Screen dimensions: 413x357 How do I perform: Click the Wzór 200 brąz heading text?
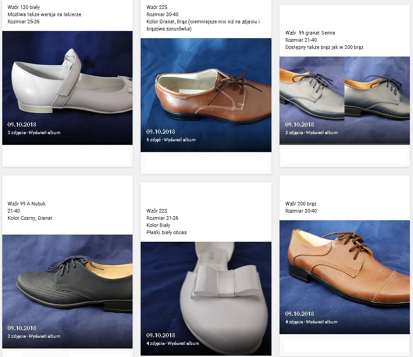(301, 204)
